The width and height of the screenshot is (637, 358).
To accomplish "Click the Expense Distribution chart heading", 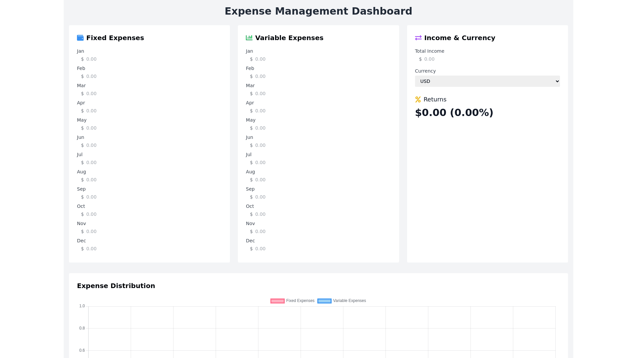I will pos(116,286).
